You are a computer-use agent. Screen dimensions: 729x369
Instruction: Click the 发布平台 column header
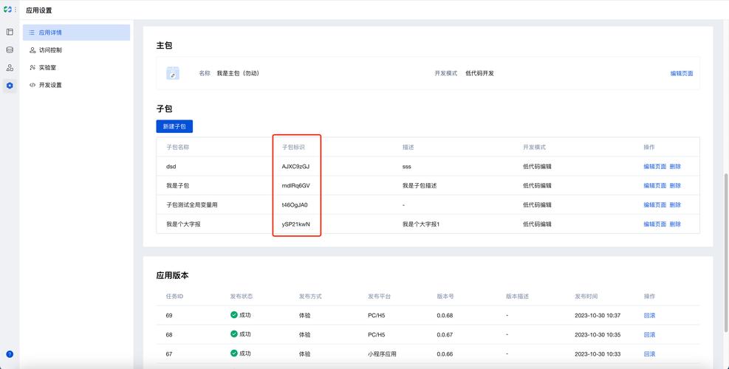point(379,297)
